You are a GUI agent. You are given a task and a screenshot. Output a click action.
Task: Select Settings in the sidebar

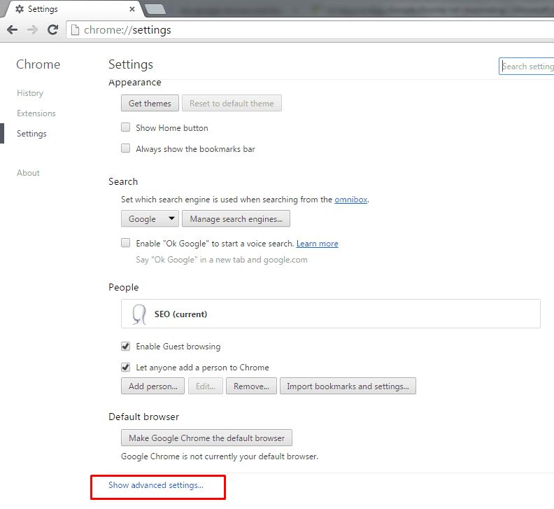tap(31, 134)
